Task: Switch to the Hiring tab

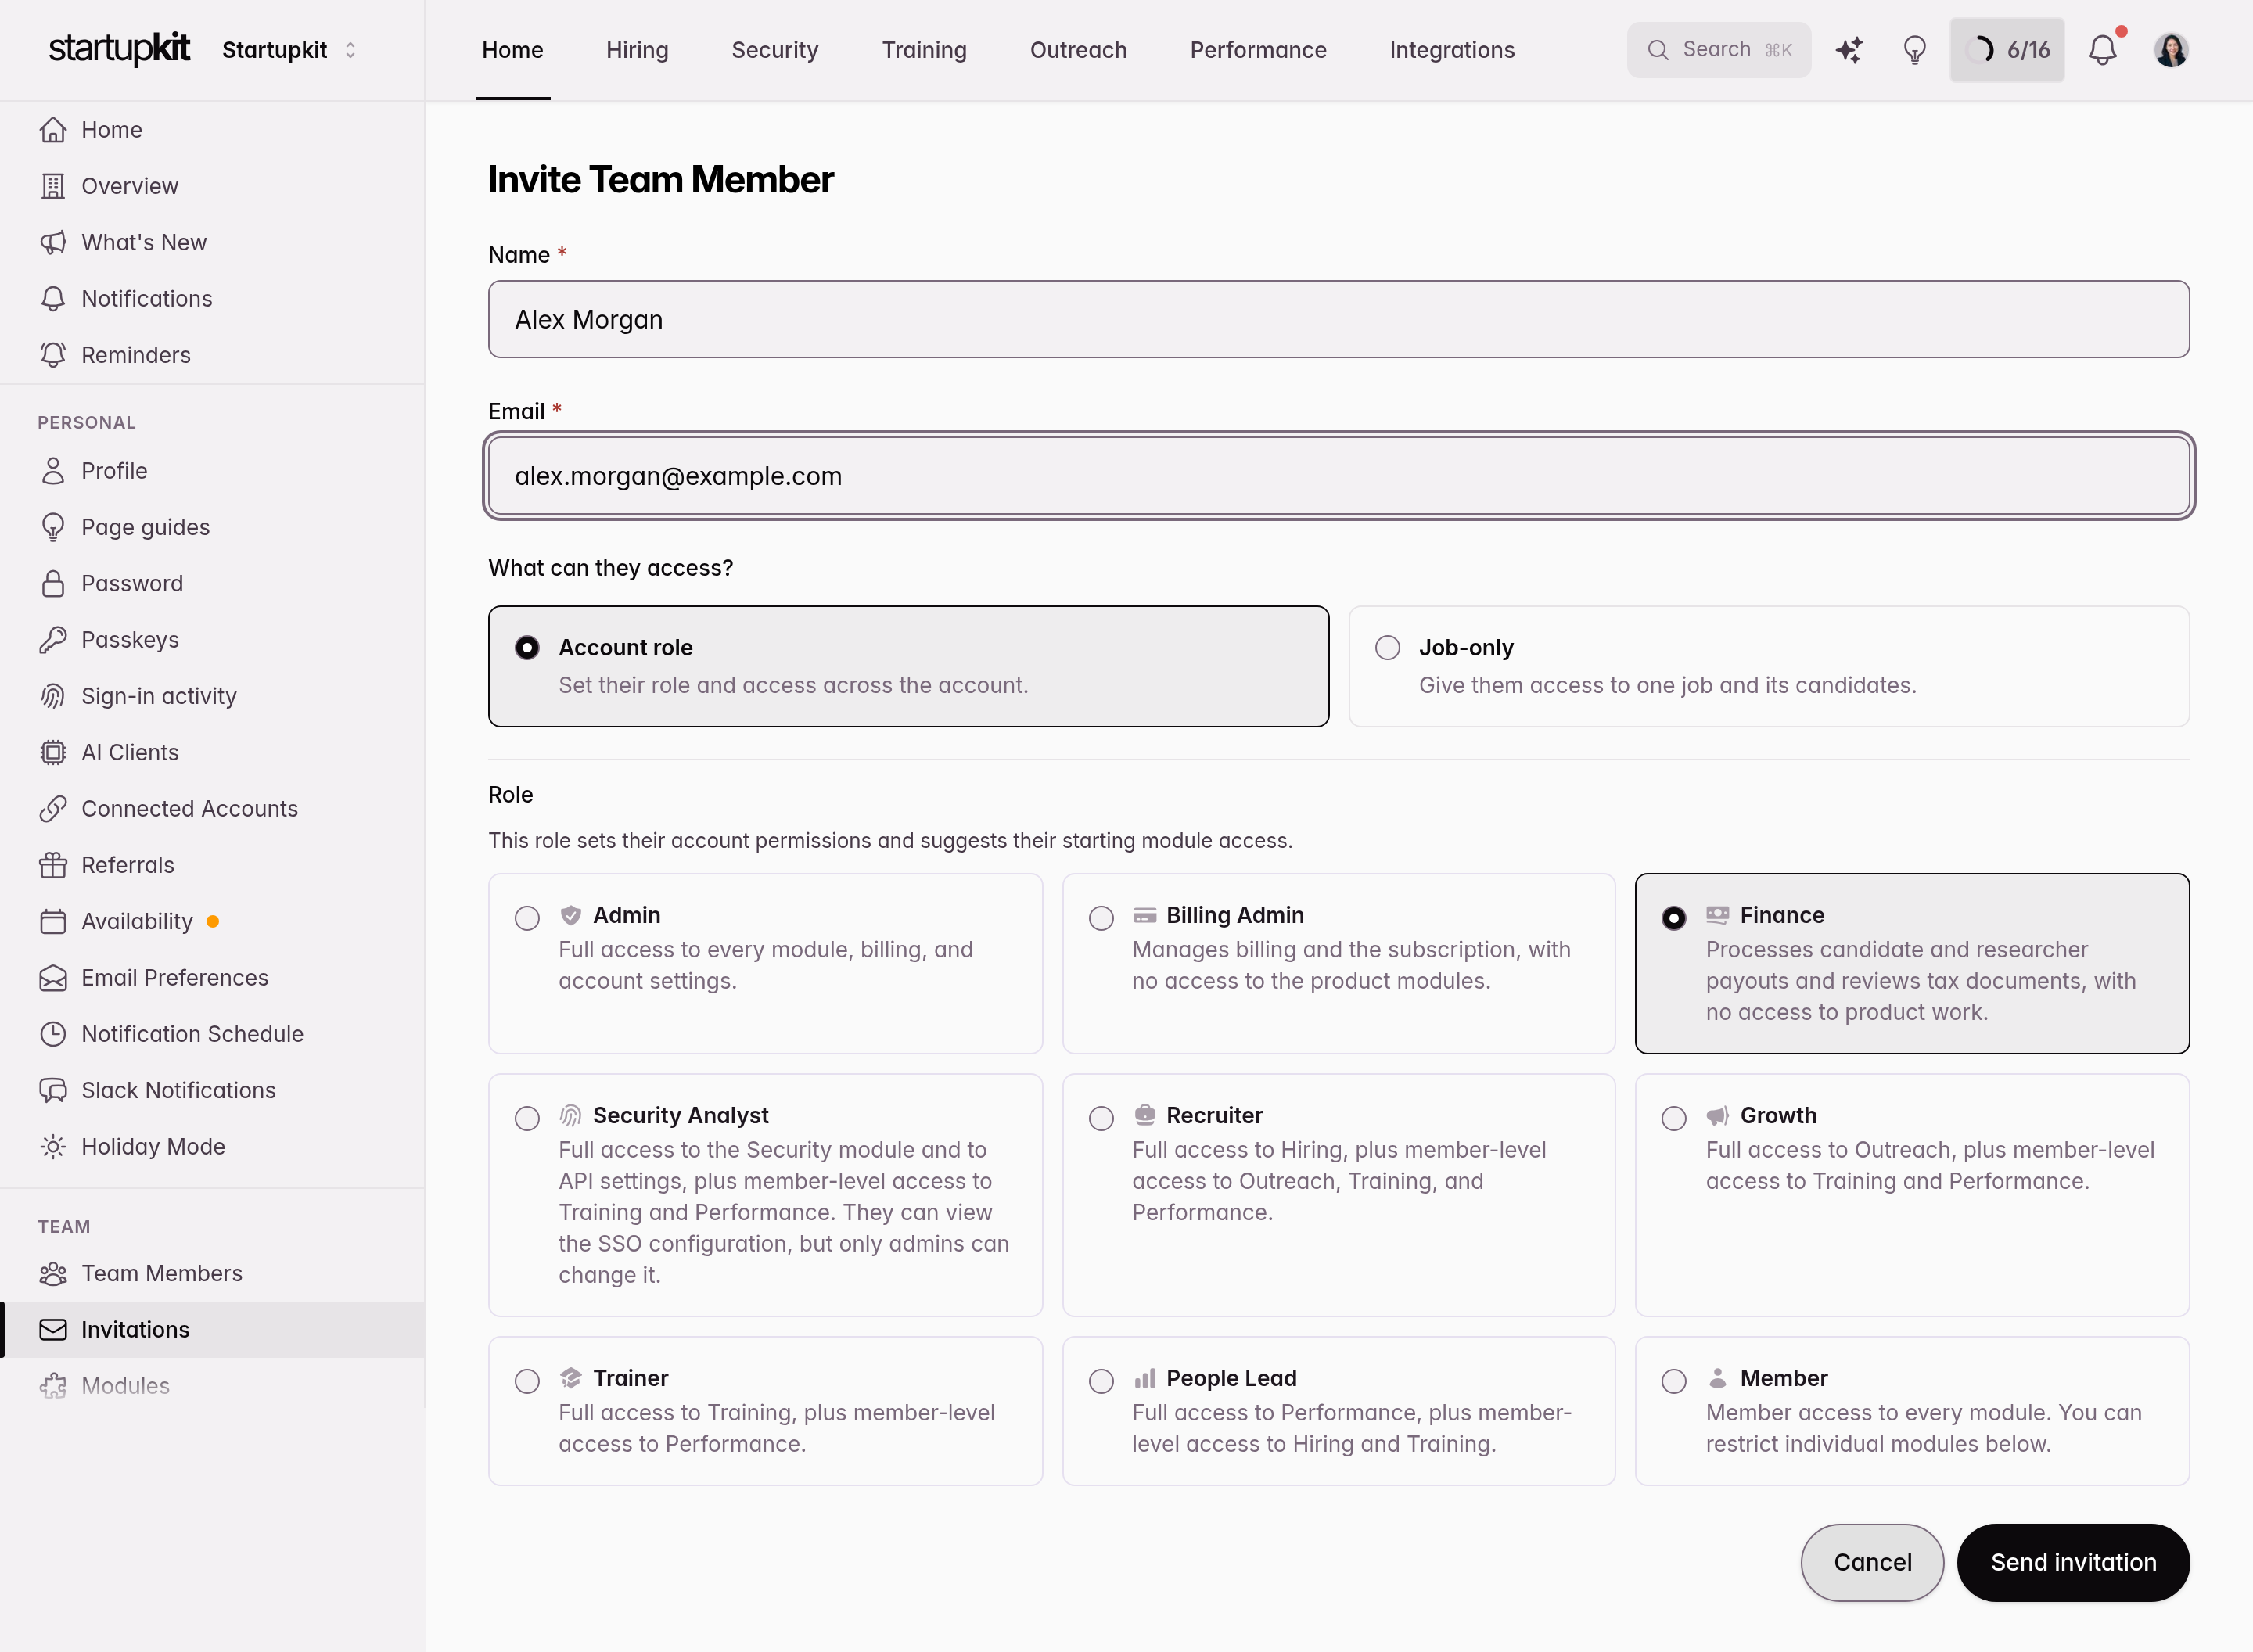Action: tap(637, 50)
